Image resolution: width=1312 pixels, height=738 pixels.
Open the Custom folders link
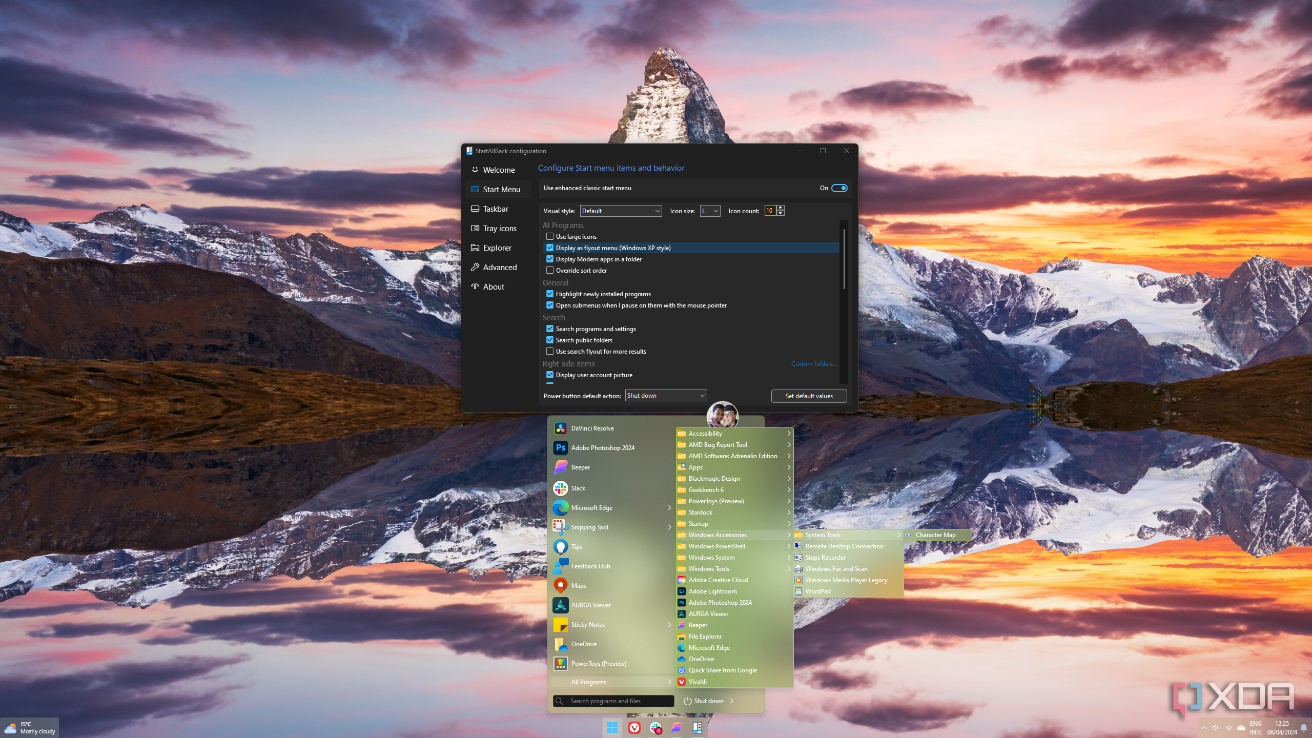pyautogui.click(x=814, y=364)
